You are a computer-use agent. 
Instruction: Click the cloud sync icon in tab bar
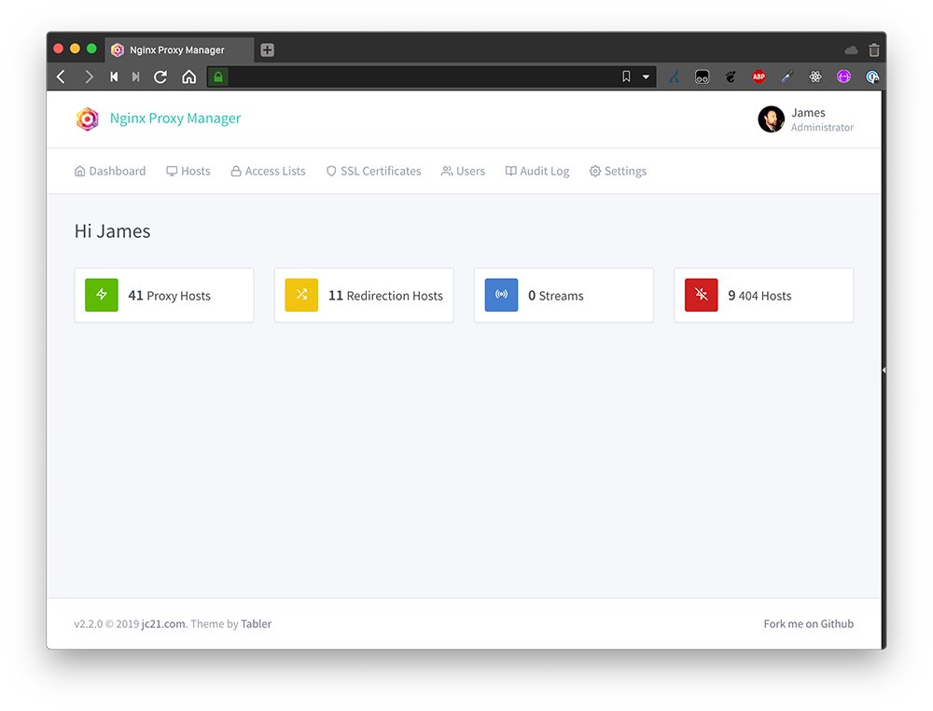click(851, 50)
